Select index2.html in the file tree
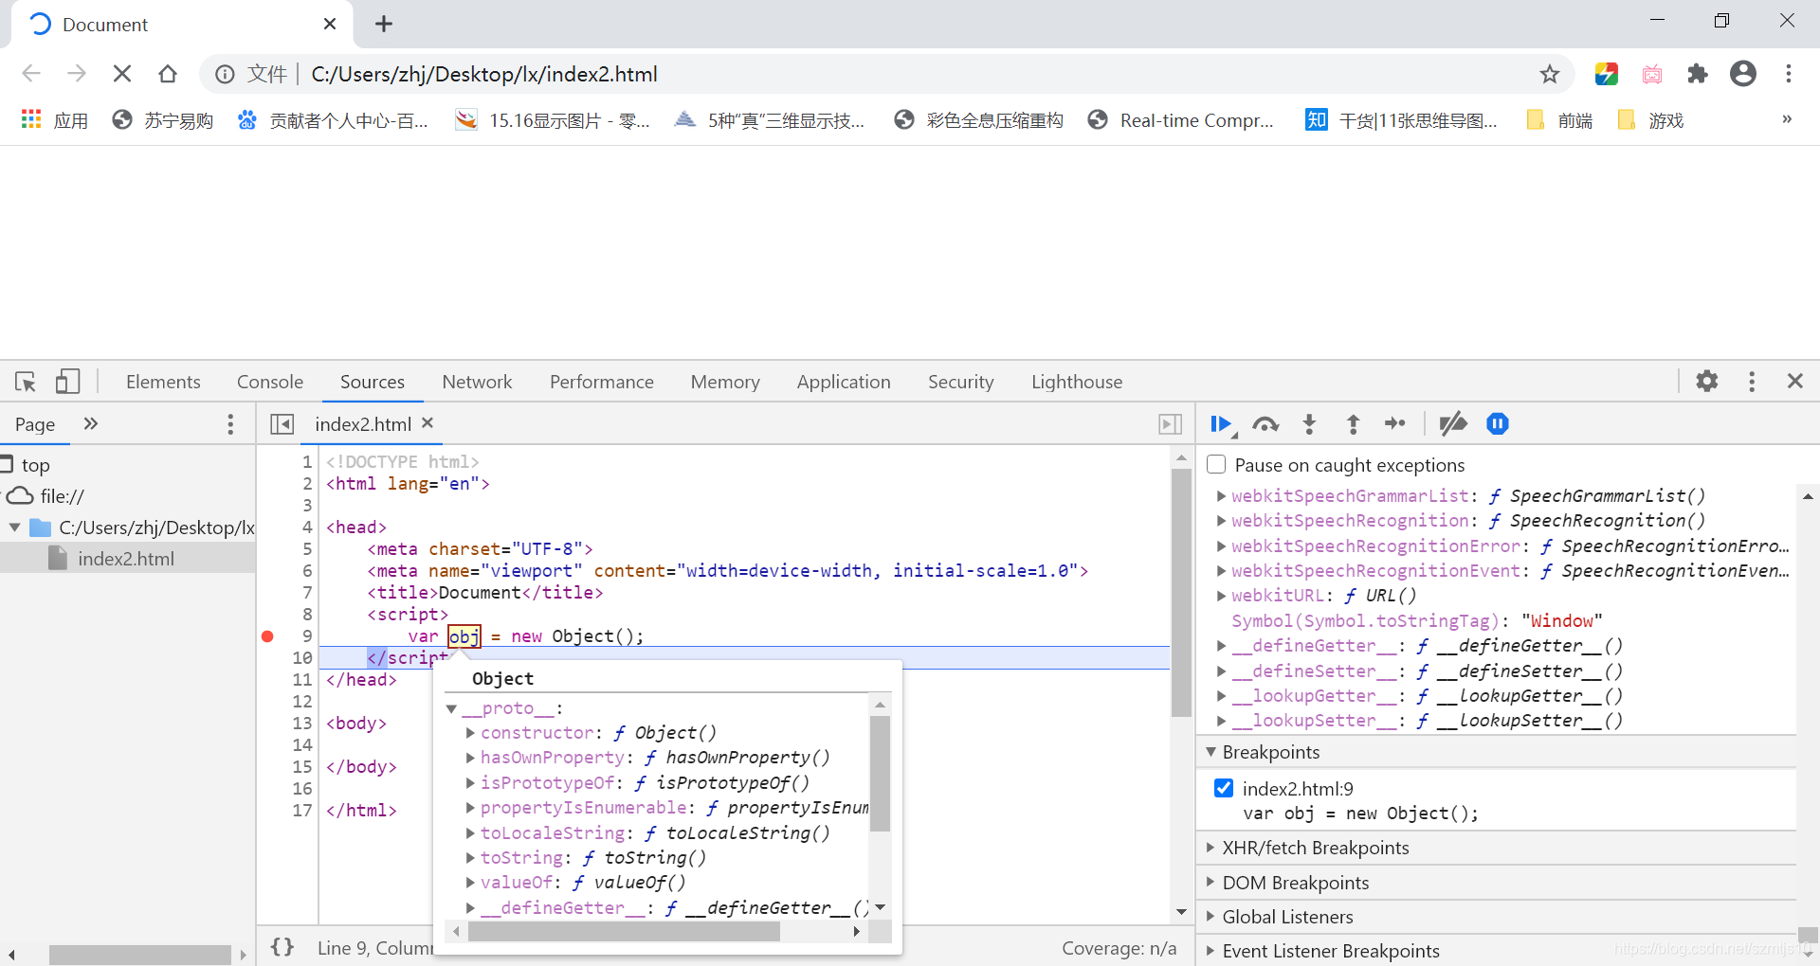This screenshot has width=1820, height=966. point(127,559)
